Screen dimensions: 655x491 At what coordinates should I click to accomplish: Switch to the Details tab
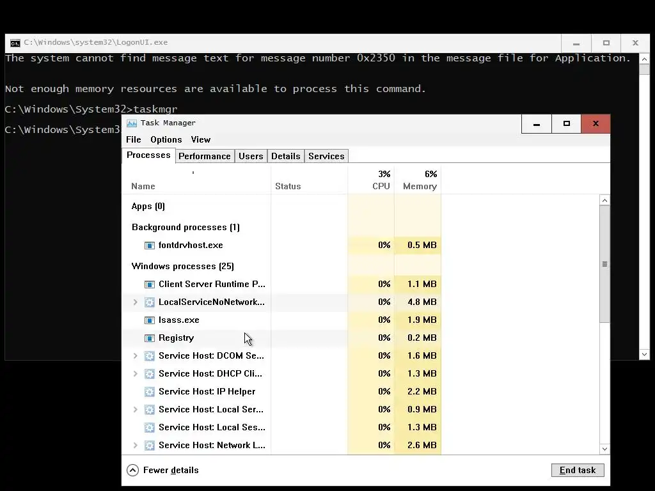pos(285,156)
